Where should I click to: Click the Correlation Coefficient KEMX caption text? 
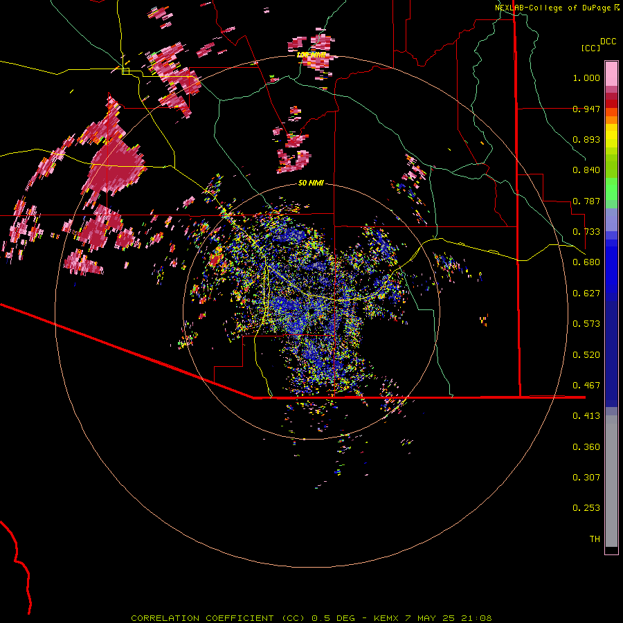click(311, 618)
